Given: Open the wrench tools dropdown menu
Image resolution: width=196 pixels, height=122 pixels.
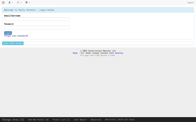Looking at the screenshot, I should (19, 2).
